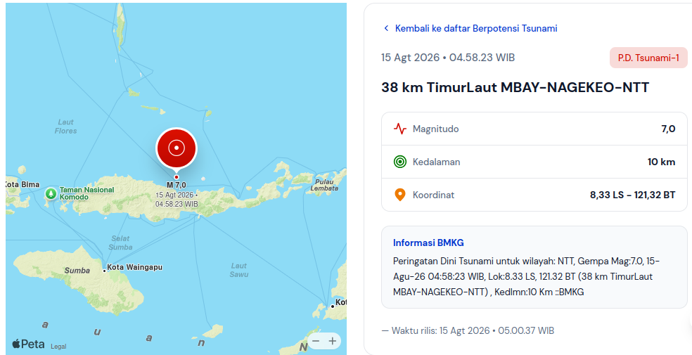Click the orange Koordinat pin icon
The image size is (692, 355).
click(x=400, y=195)
